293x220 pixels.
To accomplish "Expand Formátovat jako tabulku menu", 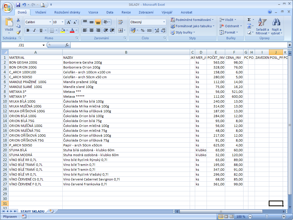I will pos(192,26).
